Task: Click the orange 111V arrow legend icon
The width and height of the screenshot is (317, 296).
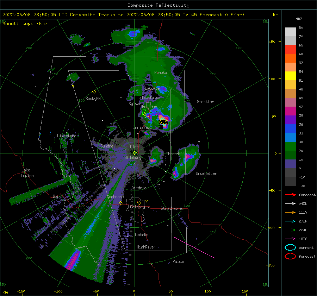Action: click(x=290, y=212)
